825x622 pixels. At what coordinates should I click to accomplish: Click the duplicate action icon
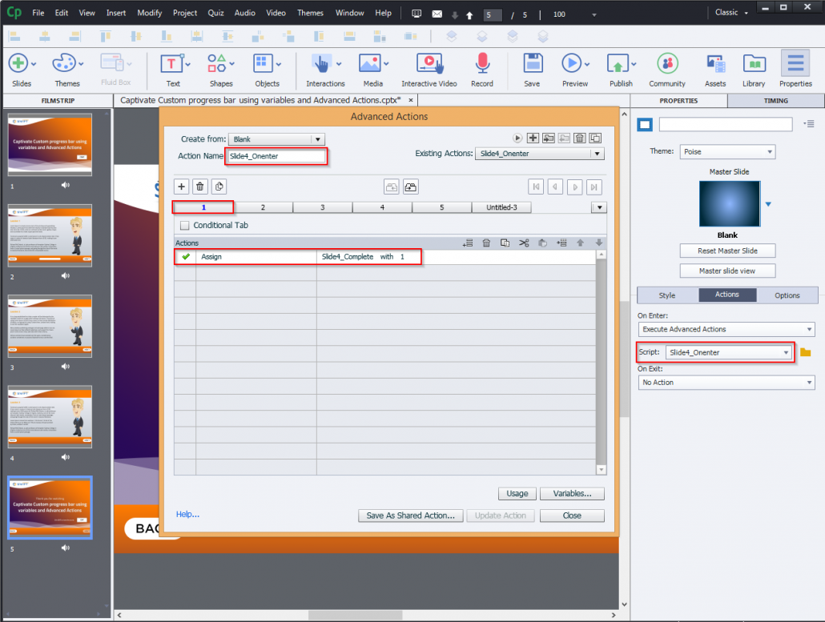coord(506,243)
